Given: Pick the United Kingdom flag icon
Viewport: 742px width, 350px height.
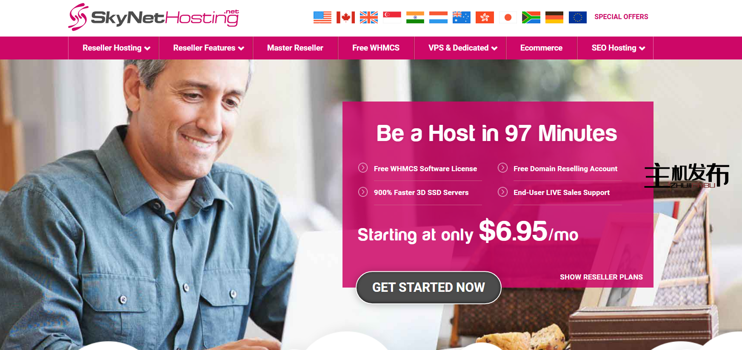Looking at the screenshot, I should pos(368,17).
